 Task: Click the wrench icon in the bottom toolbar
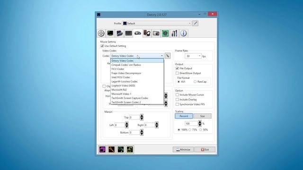tap(112, 149)
